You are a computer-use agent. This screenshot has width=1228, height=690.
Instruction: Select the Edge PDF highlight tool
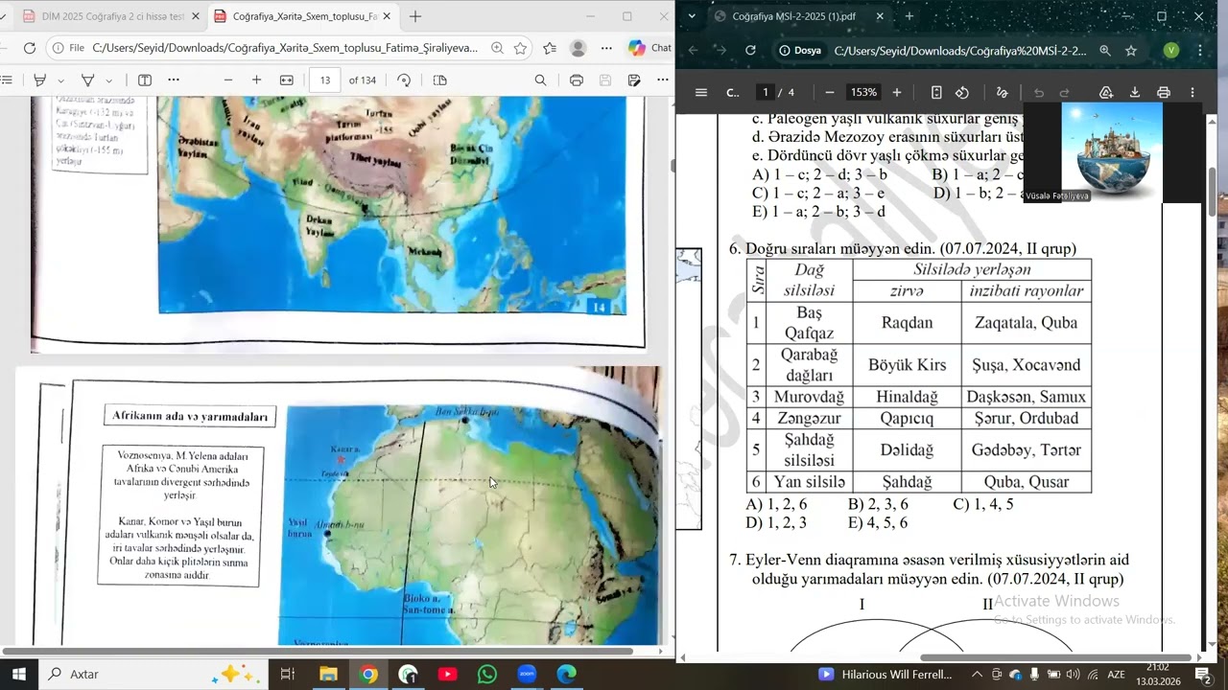point(40,80)
